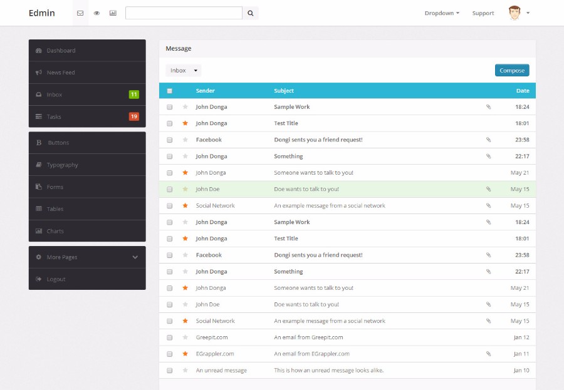Click attachment clip on first Sample Work row
Screen dimensions: 564x390
point(488,107)
